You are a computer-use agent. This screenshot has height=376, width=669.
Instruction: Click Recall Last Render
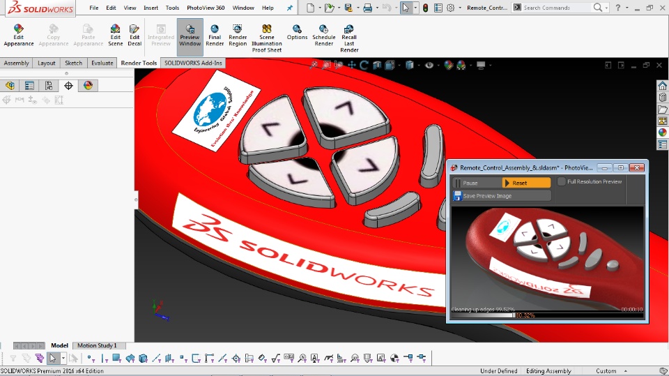pos(349,38)
